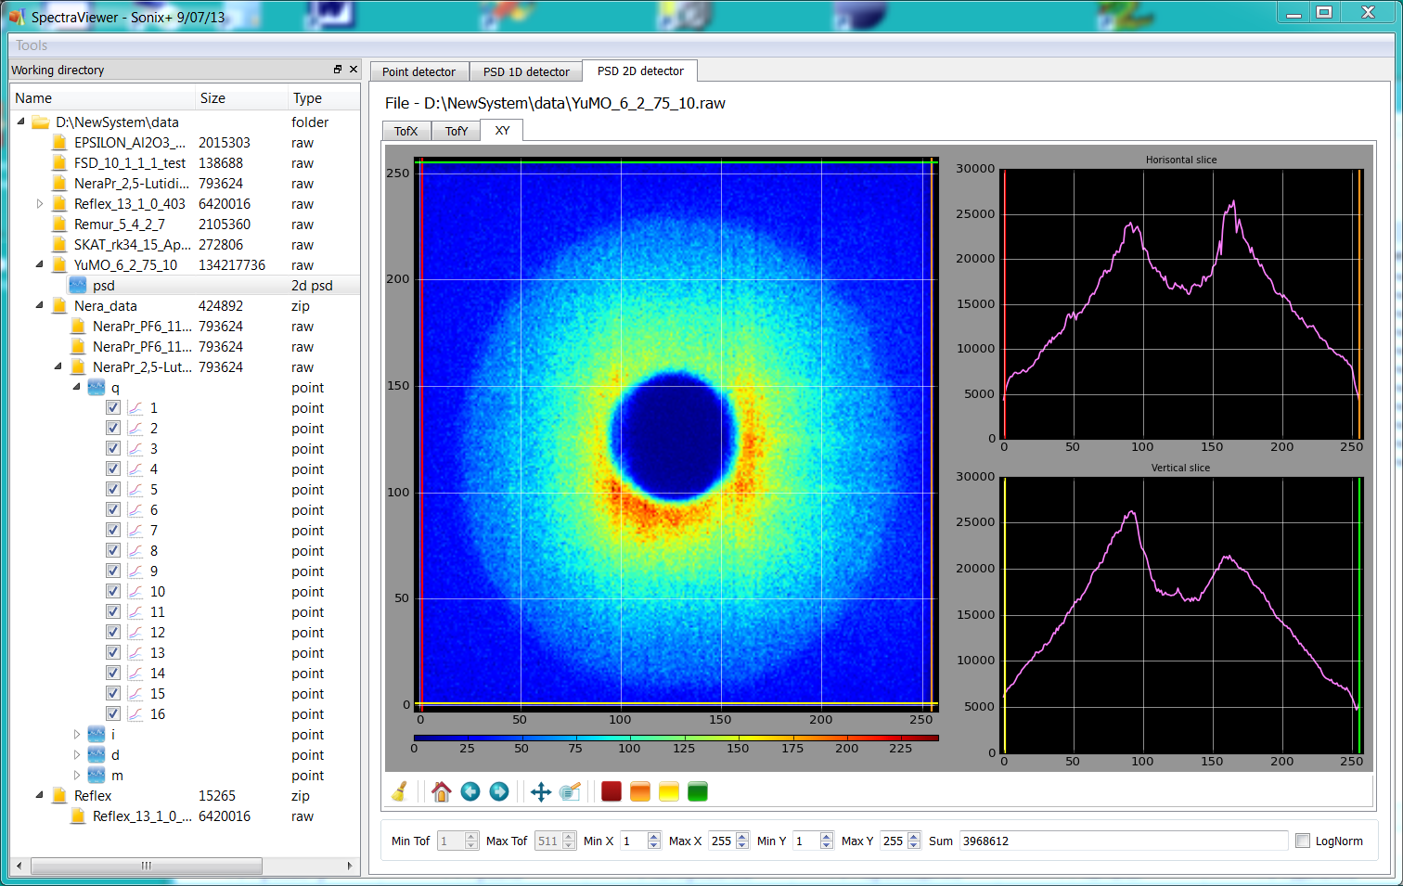
Task: Float the Working directory panel
Action: point(338,70)
